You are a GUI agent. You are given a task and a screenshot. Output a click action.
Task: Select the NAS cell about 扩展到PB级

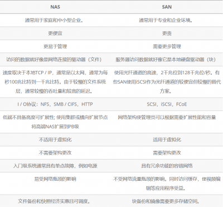(55, 122)
